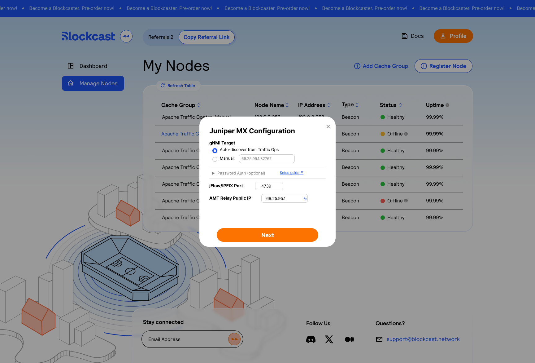
Task: Click the Uptime info icon
Action: [447, 105]
